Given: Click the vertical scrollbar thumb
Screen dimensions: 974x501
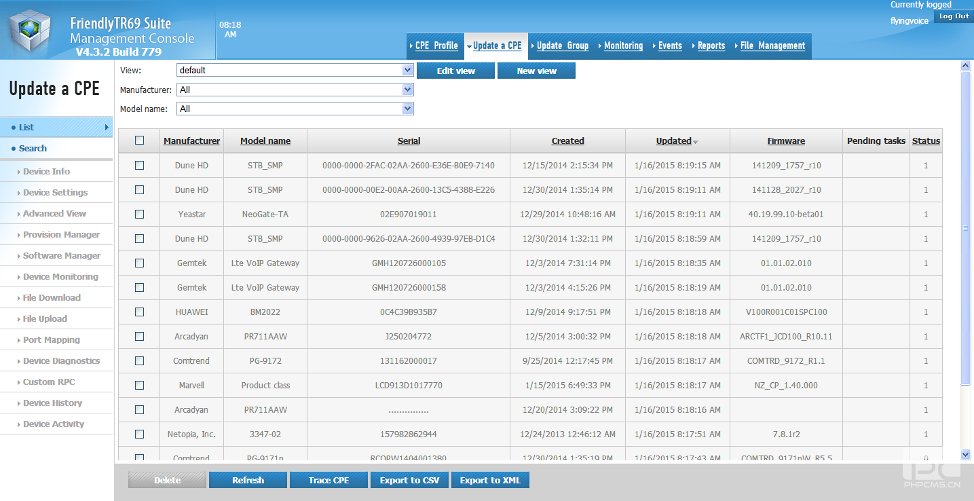Looking at the screenshot, I should tap(966, 228).
